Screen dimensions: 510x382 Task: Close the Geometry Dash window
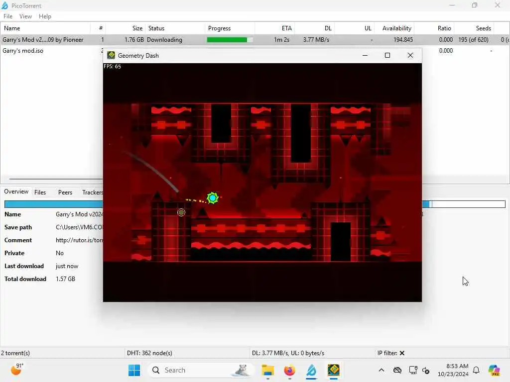410,55
